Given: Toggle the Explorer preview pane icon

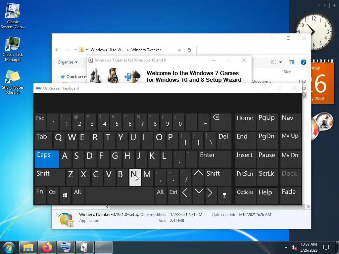Looking at the screenshot, I should coord(291,62).
